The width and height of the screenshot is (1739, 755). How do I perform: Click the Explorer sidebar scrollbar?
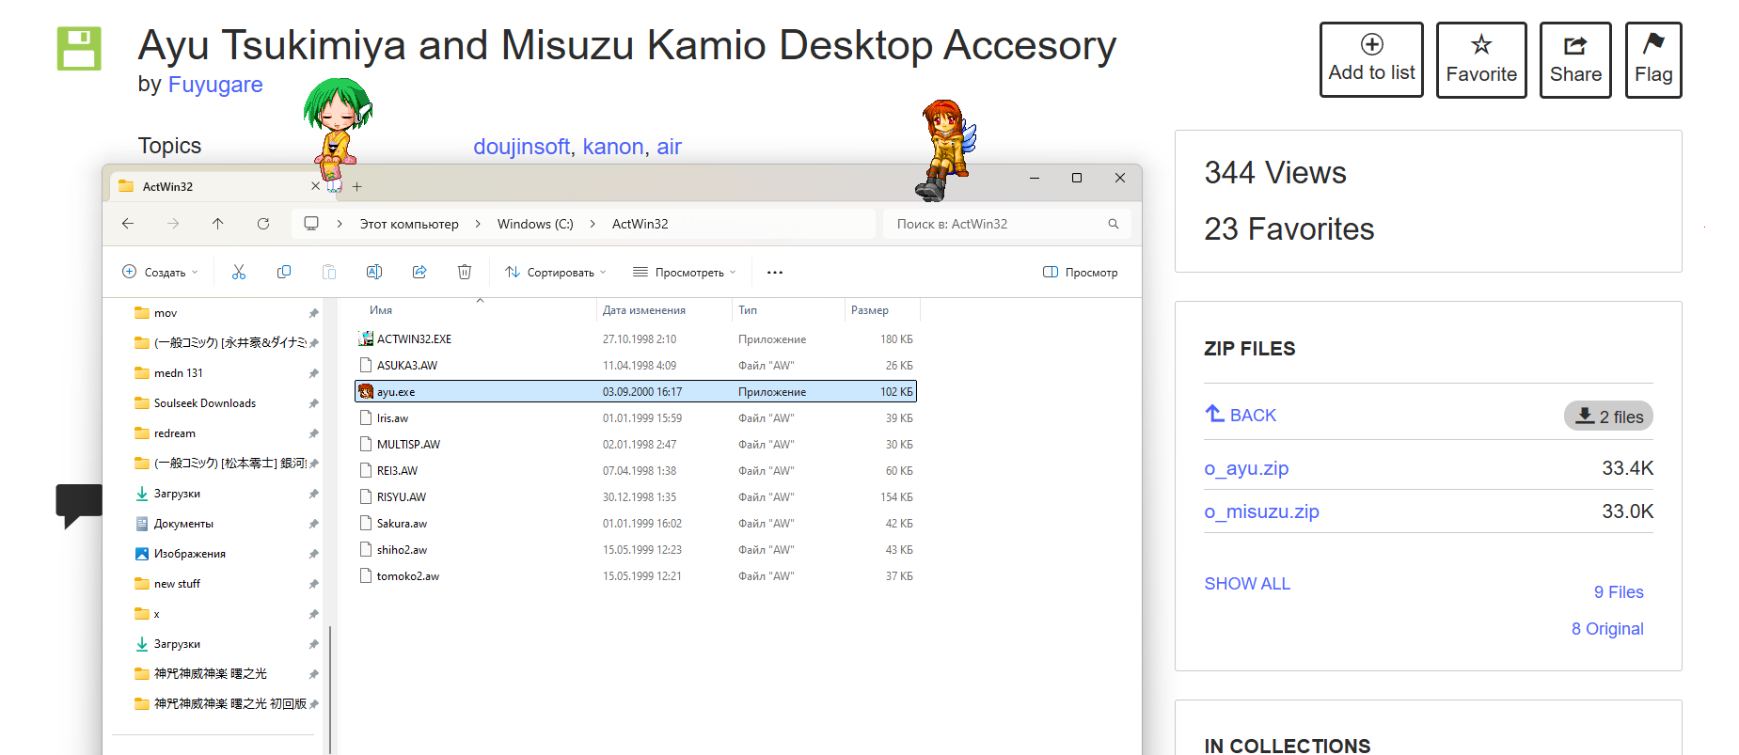(330, 689)
